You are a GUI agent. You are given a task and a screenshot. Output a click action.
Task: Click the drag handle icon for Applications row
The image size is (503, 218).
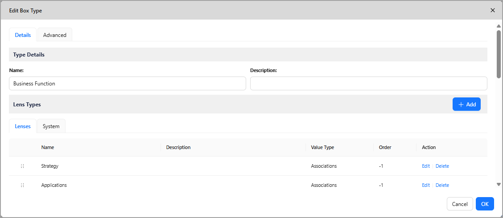click(x=22, y=185)
